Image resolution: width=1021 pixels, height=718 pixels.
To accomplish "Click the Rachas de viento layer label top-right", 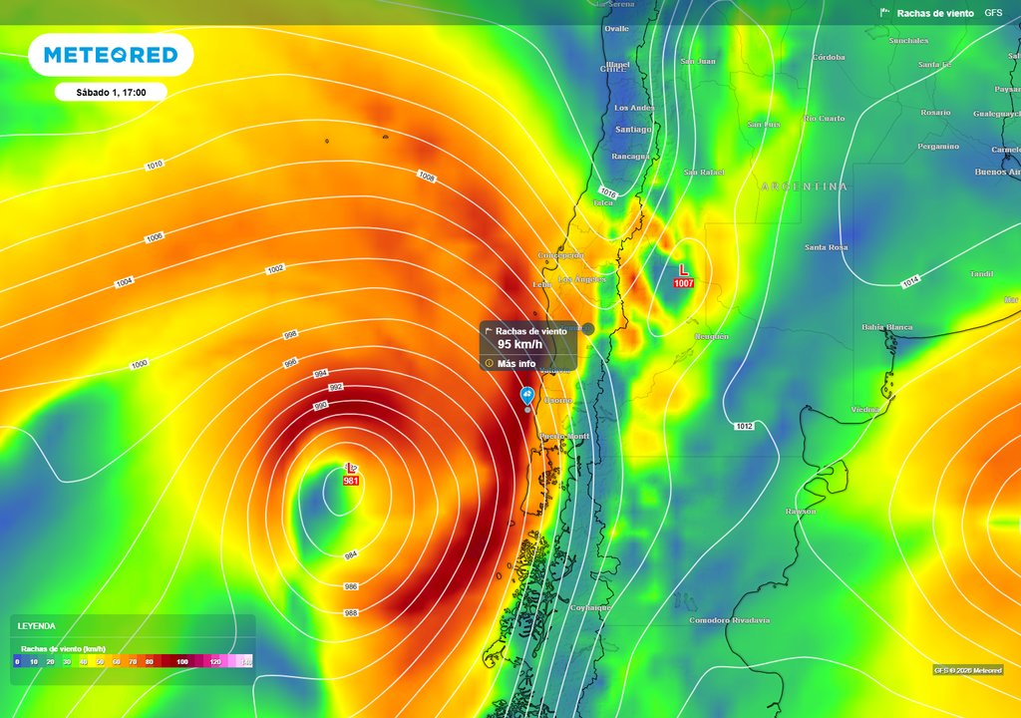I will point(935,13).
